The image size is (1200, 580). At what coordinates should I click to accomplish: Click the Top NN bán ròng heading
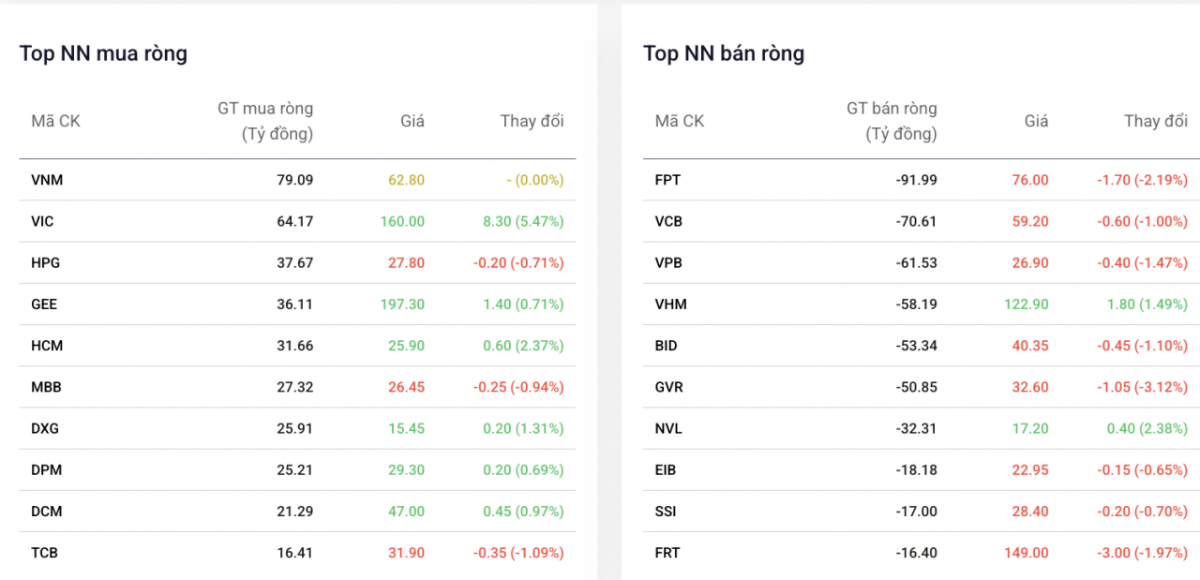(x=724, y=53)
